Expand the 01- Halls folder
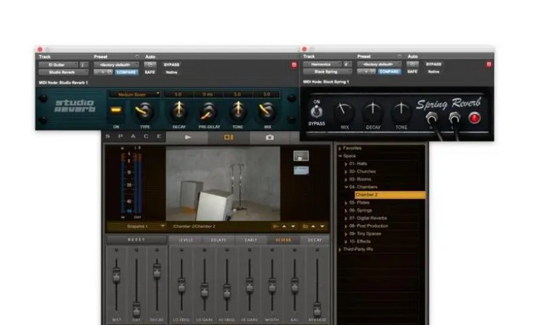556x325 pixels. 346,164
